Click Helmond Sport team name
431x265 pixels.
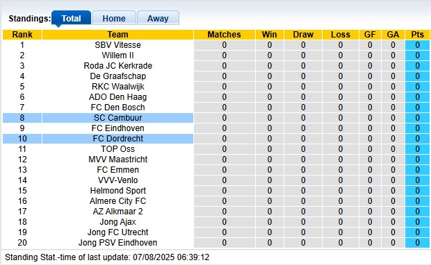117,190
